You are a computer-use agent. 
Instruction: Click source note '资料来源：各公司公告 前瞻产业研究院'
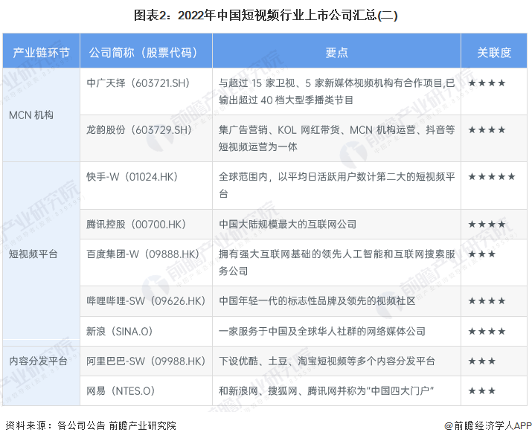pyautogui.click(x=91, y=425)
